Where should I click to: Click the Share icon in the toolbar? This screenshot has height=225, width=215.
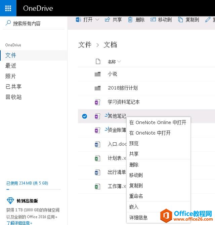[107, 20]
